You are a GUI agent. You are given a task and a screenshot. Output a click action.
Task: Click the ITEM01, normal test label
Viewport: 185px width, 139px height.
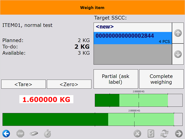pos(28,25)
